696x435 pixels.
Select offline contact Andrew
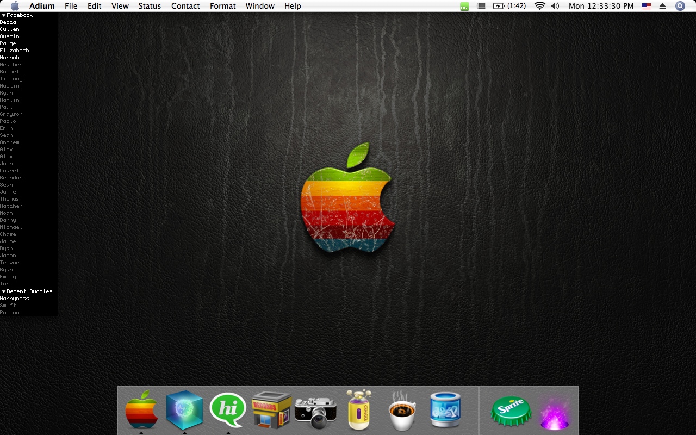tap(10, 142)
